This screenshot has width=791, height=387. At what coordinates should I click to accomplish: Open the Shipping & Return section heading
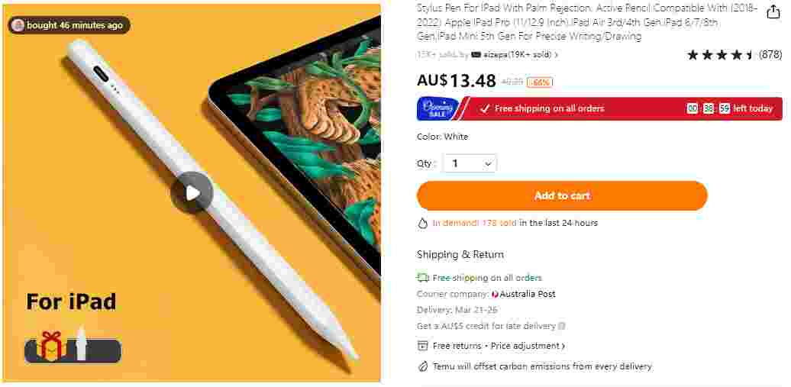click(x=460, y=255)
